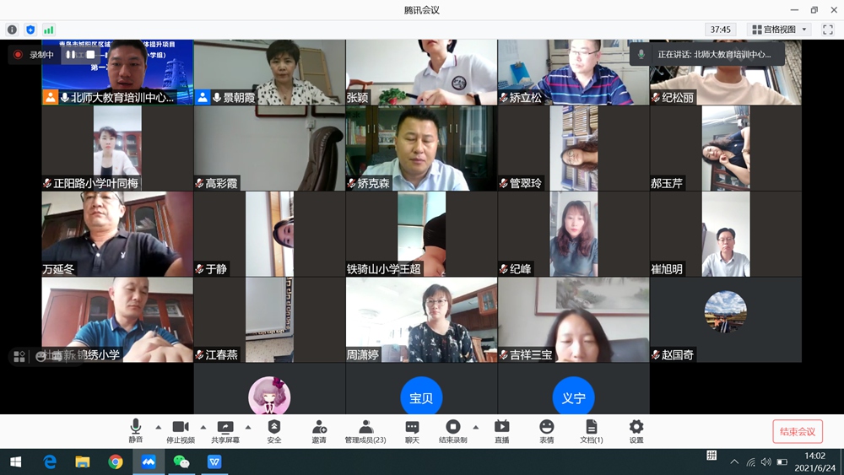Open the 表情 emoji reactions

click(546, 431)
